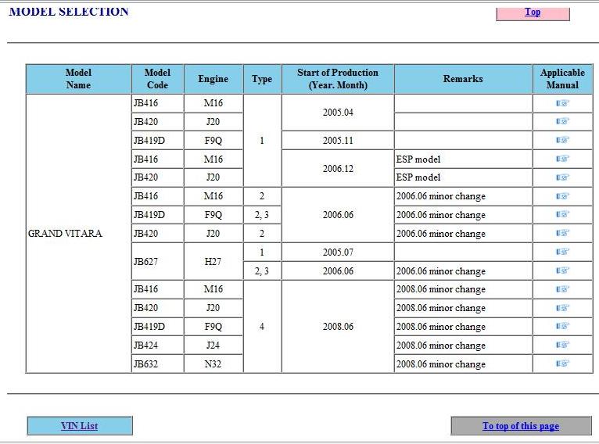Open manual for JB416 2008.06 minor change
Viewport: 599px width, 444px height.
pos(562,289)
